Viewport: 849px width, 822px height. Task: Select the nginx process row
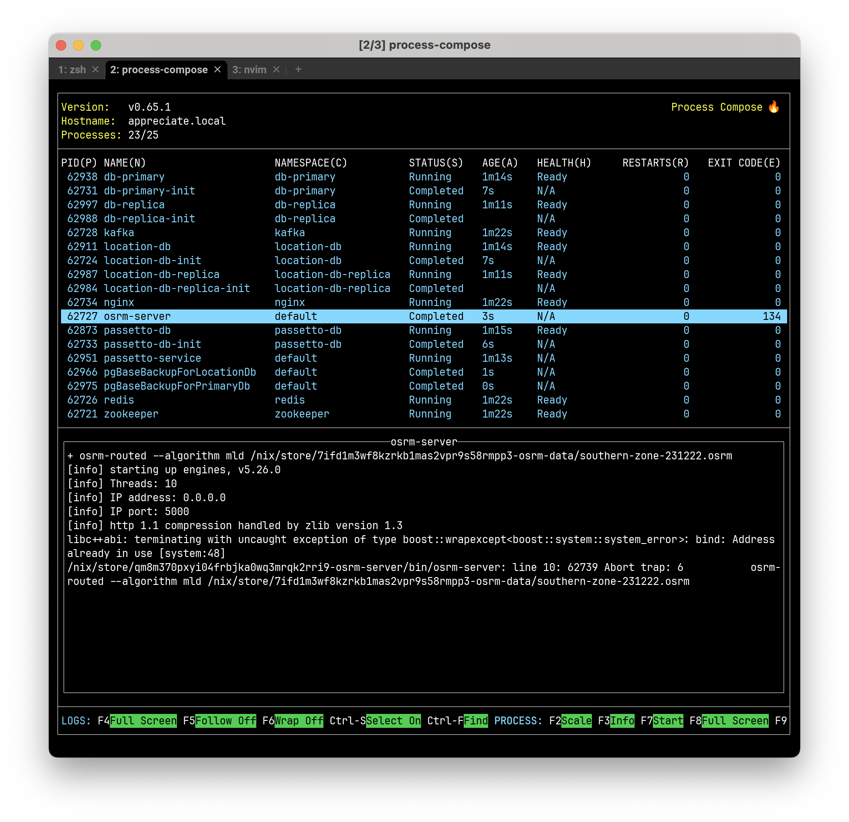[x=119, y=302]
